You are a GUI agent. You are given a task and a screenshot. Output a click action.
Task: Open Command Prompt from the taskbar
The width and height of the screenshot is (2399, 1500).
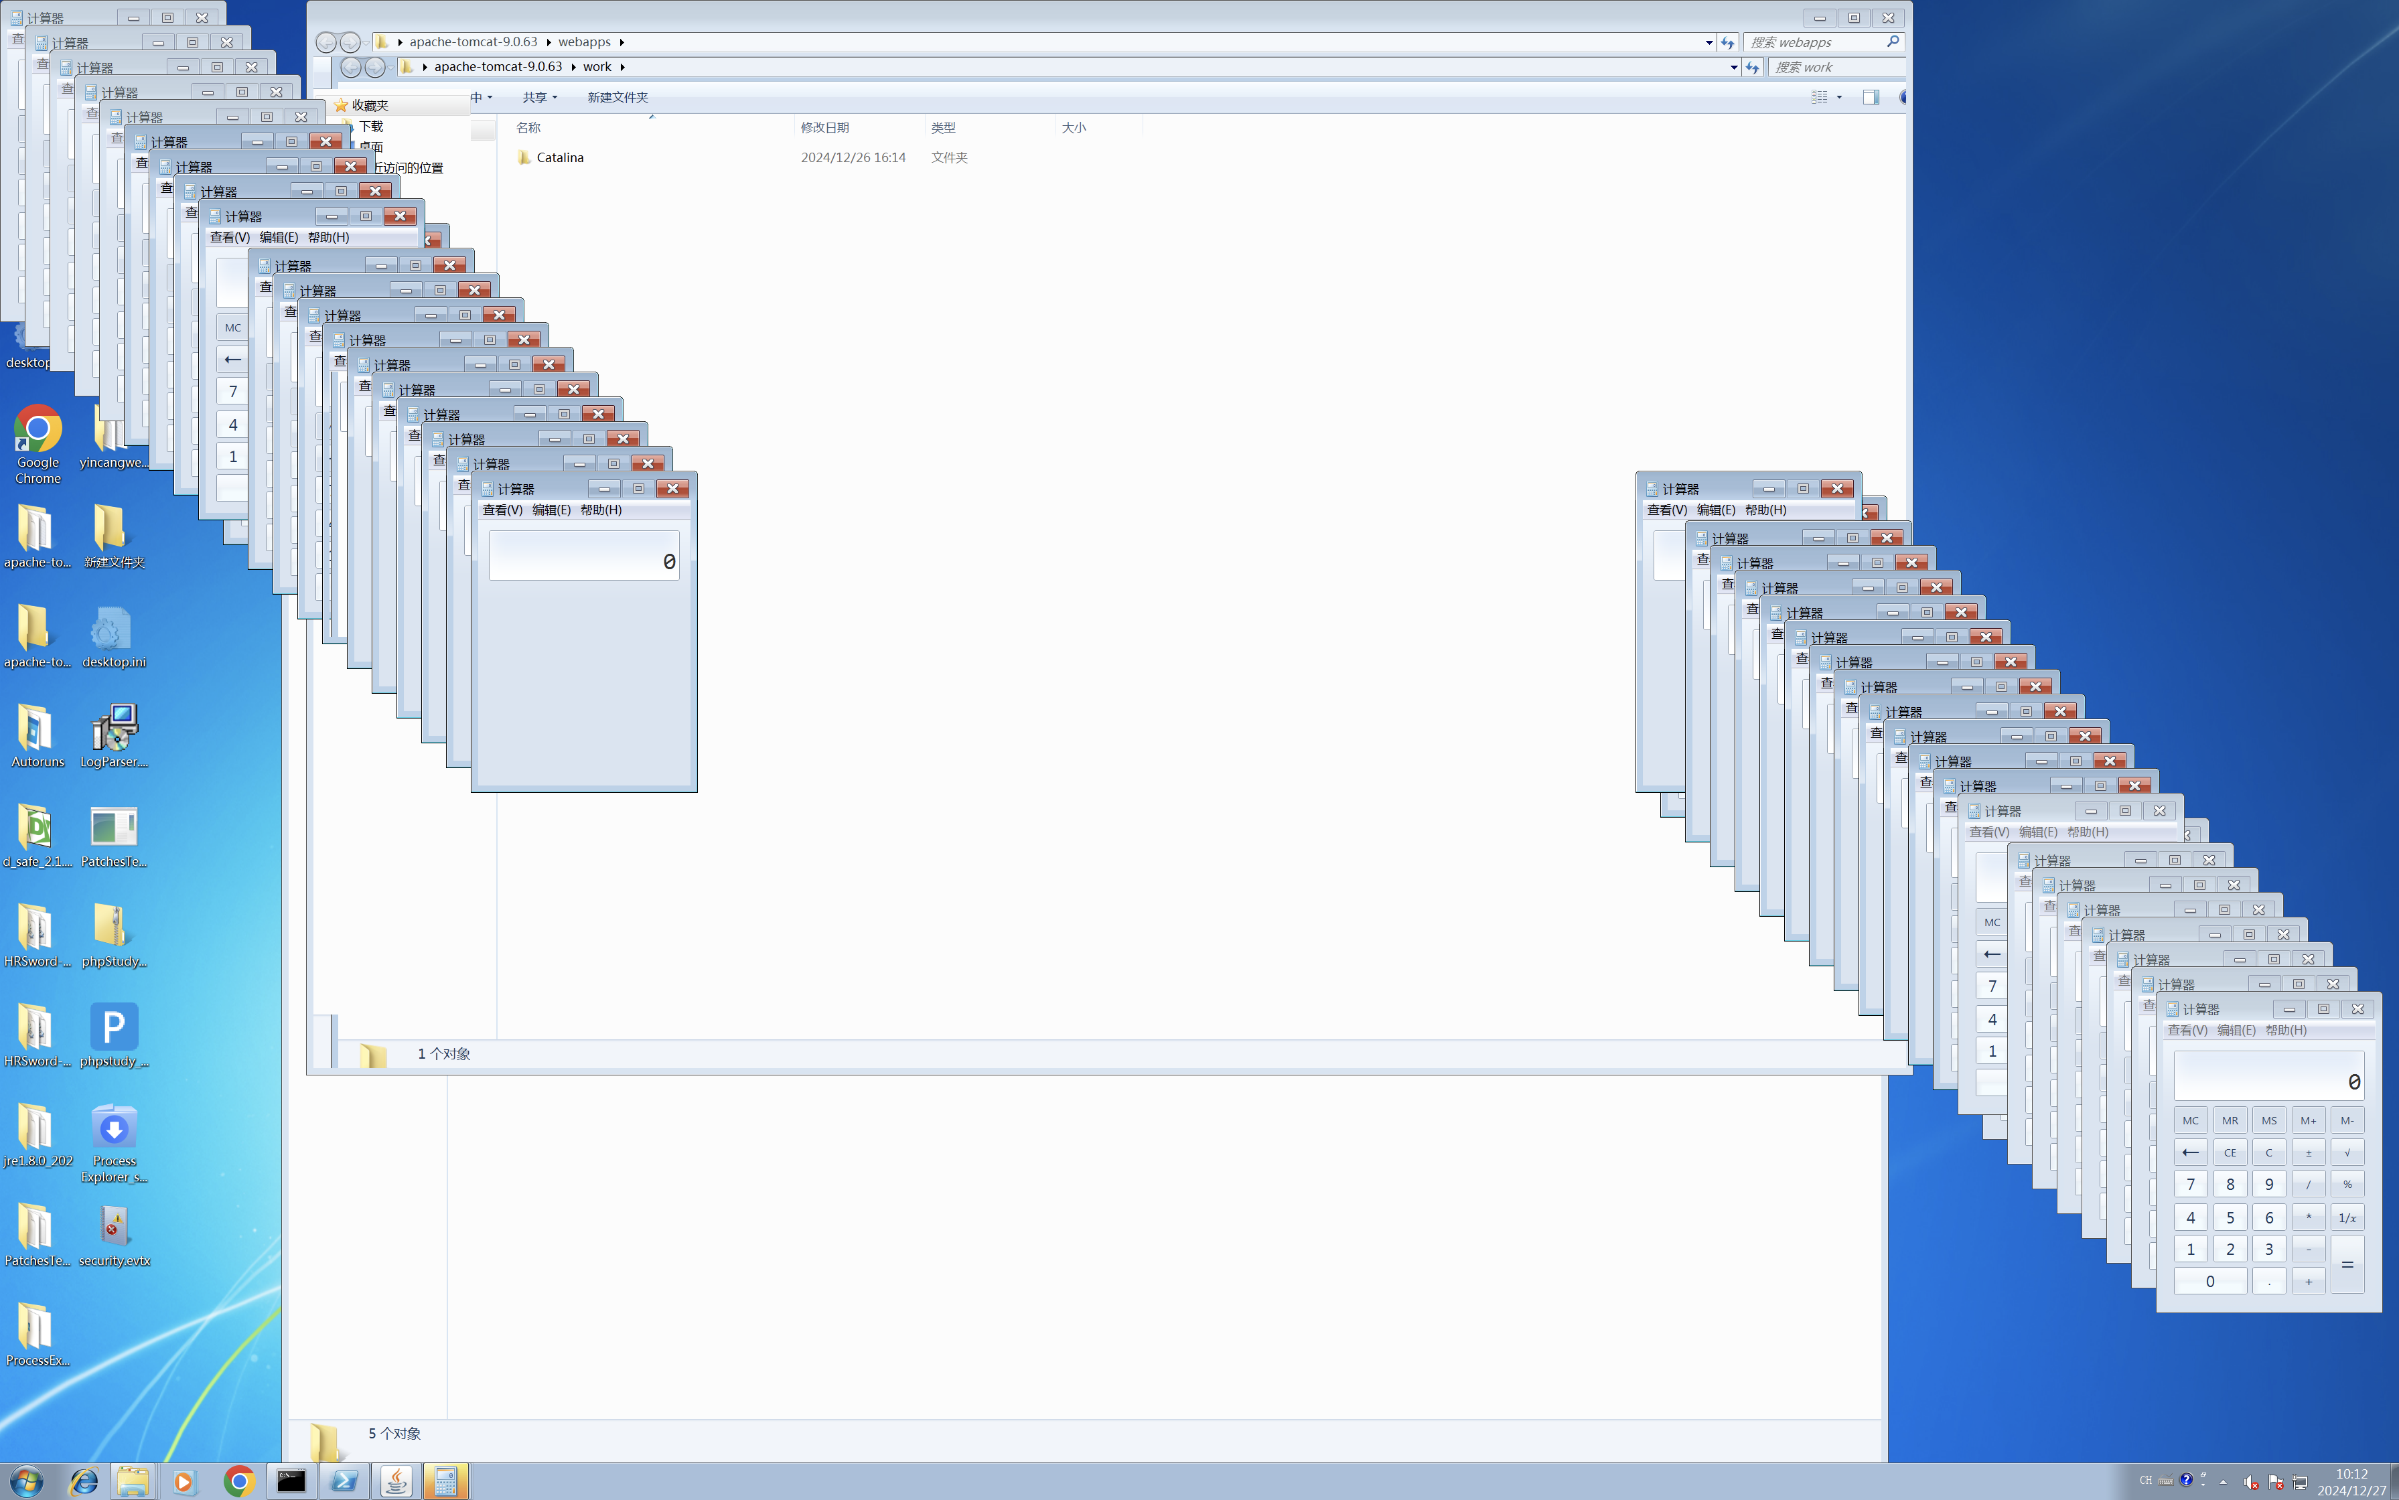(291, 1481)
